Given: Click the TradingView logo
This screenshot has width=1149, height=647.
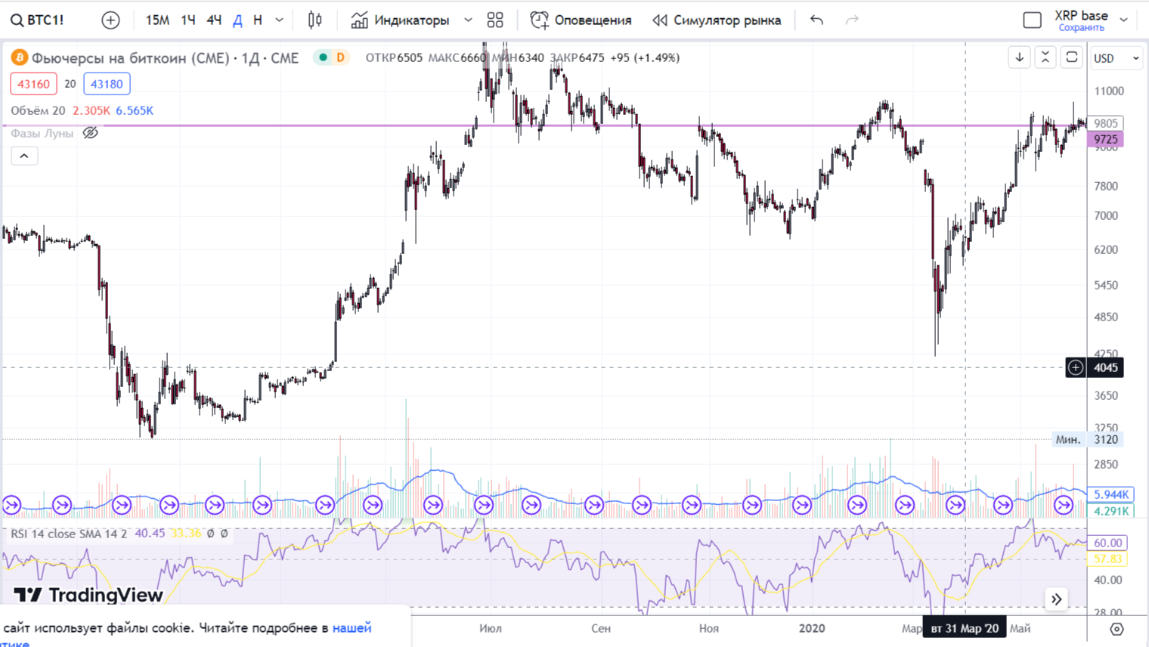Looking at the screenshot, I should [x=88, y=595].
